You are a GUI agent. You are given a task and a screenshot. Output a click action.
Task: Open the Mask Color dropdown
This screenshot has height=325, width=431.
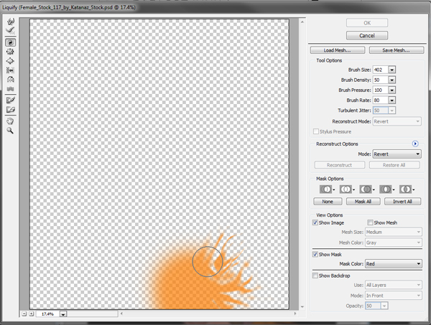tap(394, 264)
